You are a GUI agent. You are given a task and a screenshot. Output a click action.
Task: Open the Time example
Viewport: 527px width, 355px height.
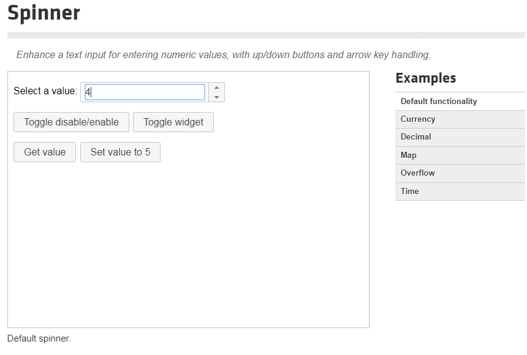point(460,192)
